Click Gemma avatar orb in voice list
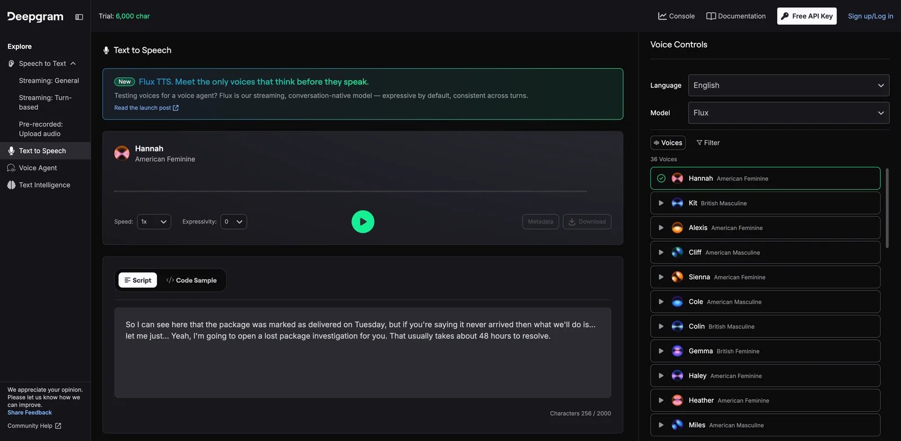Viewport: 901px width, 441px height. point(677,351)
